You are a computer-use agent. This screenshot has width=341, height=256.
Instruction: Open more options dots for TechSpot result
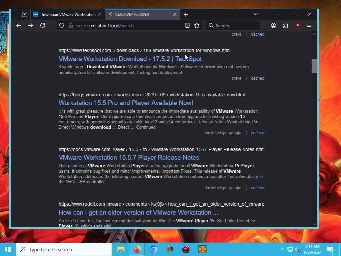246,78
